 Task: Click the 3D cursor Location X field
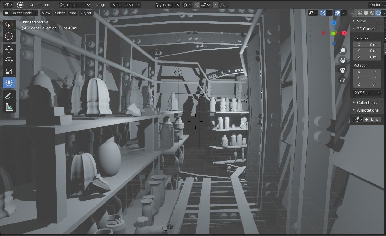pos(367,45)
